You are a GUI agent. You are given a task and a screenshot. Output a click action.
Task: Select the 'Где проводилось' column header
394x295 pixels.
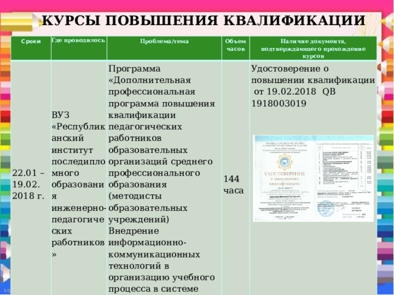[79, 48]
